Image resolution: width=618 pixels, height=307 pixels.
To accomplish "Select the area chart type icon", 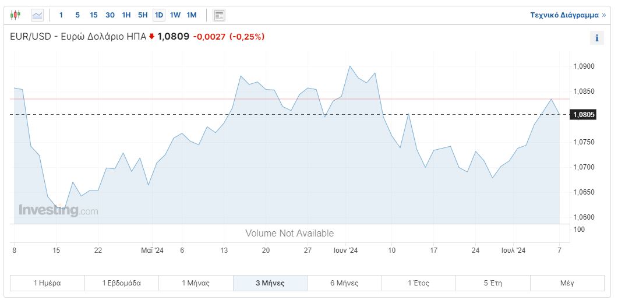I will click(37, 15).
